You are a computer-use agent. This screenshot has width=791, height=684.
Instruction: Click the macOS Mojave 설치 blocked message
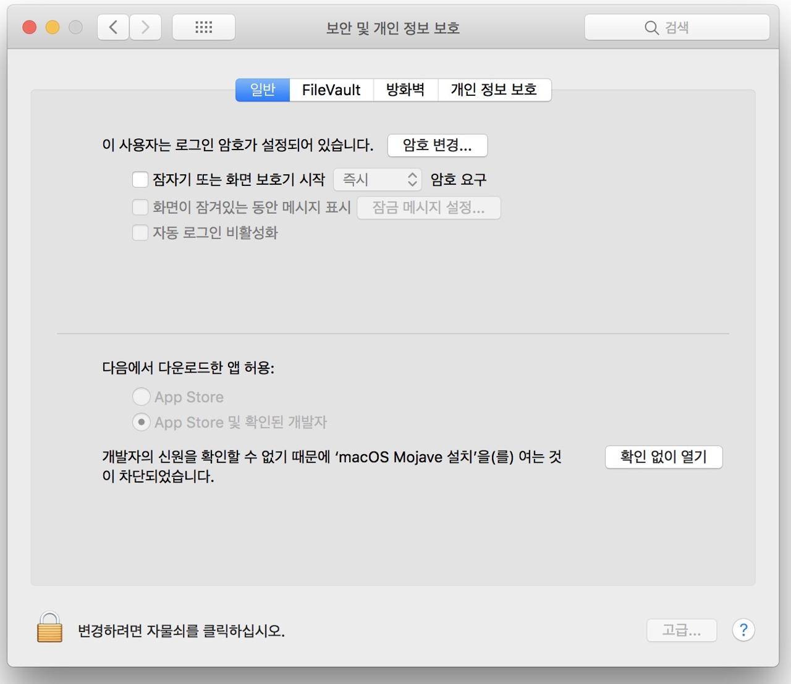(x=332, y=467)
